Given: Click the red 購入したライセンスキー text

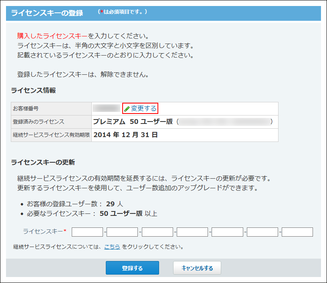Looking at the screenshot, I should click(x=52, y=36).
